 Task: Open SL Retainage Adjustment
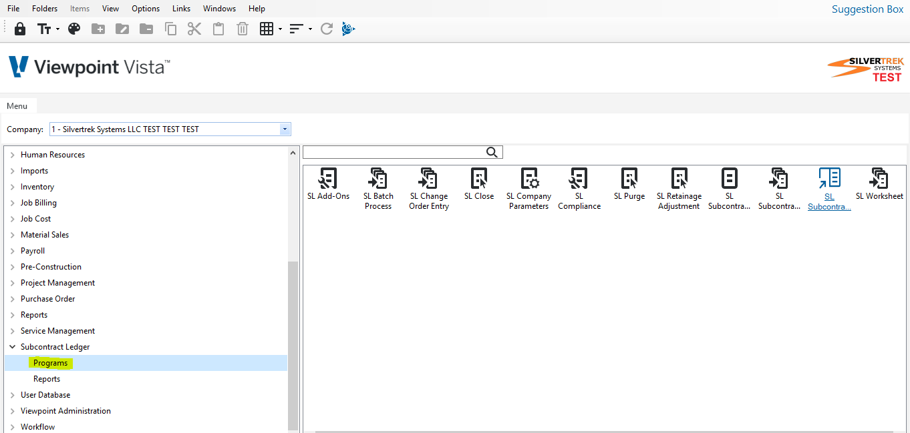pos(679,189)
